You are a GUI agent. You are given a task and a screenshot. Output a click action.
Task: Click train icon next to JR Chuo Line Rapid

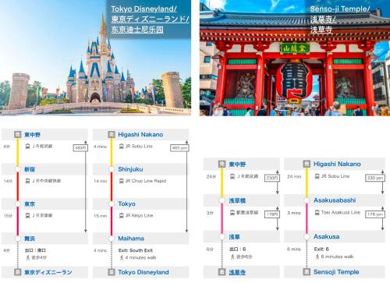click(122, 181)
